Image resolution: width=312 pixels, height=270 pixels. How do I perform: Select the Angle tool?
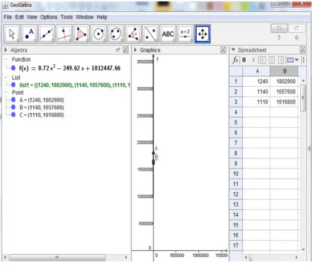coord(133,34)
